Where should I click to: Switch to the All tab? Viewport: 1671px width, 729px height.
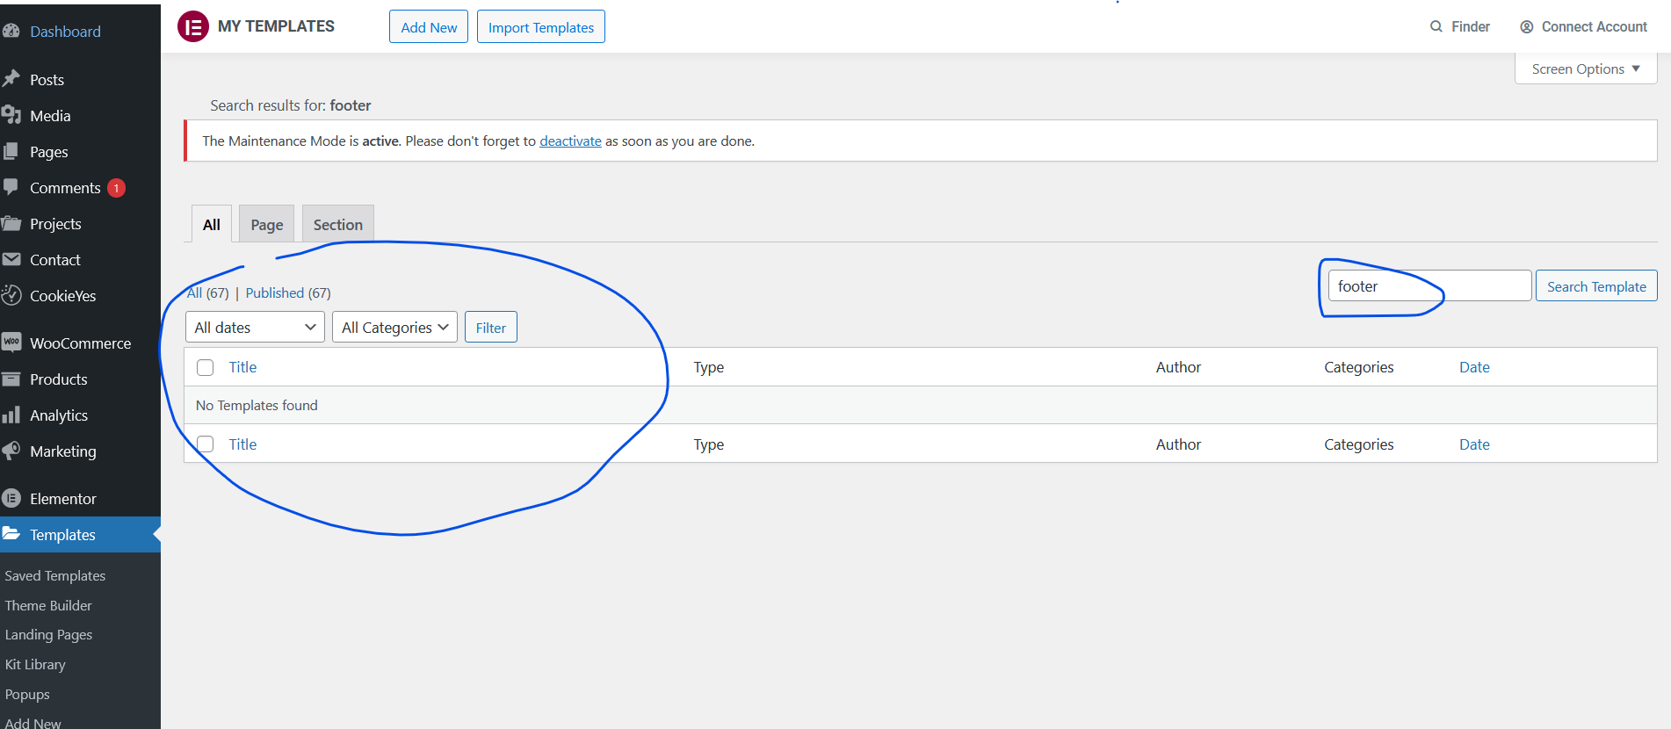(x=212, y=224)
